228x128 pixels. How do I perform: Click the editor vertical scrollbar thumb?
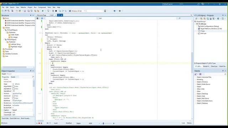point(192,63)
